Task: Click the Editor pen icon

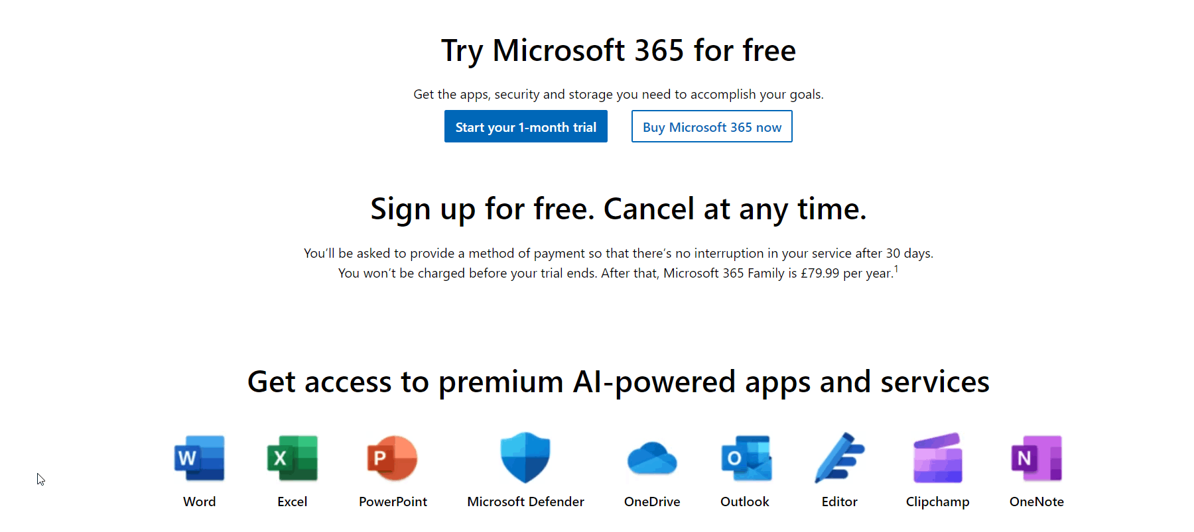Action: [x=840, y=458]
